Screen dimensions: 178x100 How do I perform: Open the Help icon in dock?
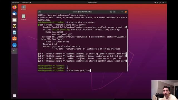[x=14, y=45]
